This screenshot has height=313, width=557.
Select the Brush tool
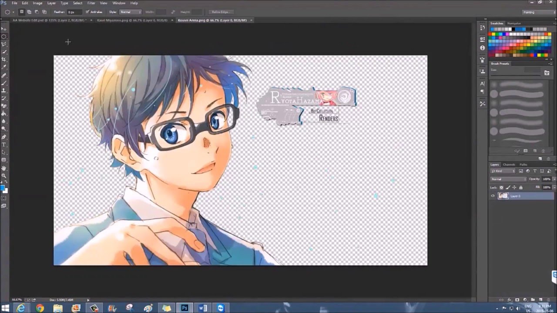tap(4, 83)
